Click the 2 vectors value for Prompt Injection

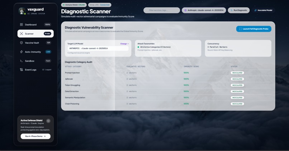(132, 73)
